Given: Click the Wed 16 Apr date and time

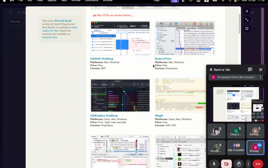Looking at the screenshot, I should pyautogui.click(x=254, y=1).
